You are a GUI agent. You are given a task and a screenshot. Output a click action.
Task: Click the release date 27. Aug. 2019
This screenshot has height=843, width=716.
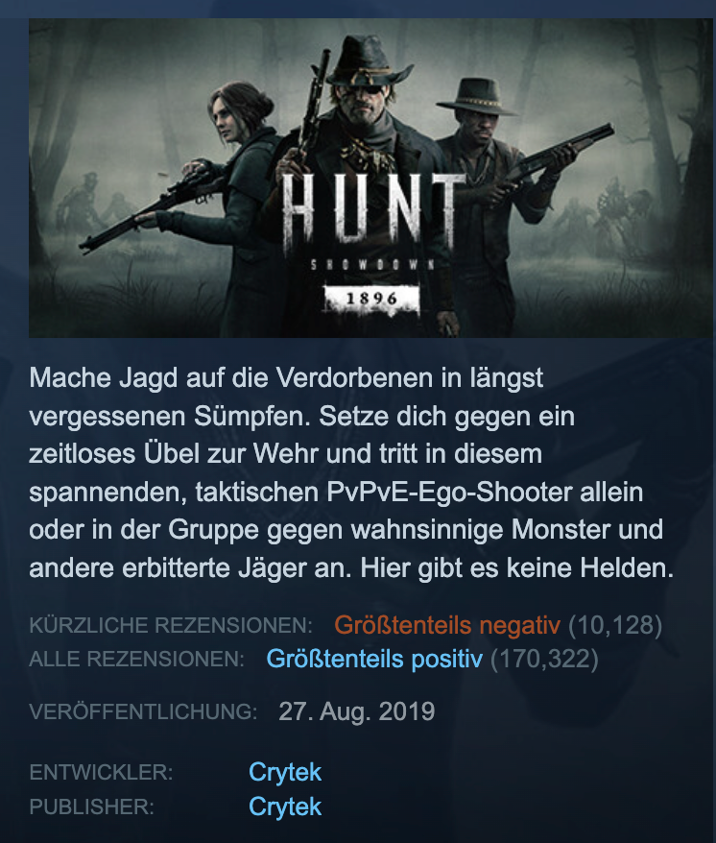pos(357,711)
